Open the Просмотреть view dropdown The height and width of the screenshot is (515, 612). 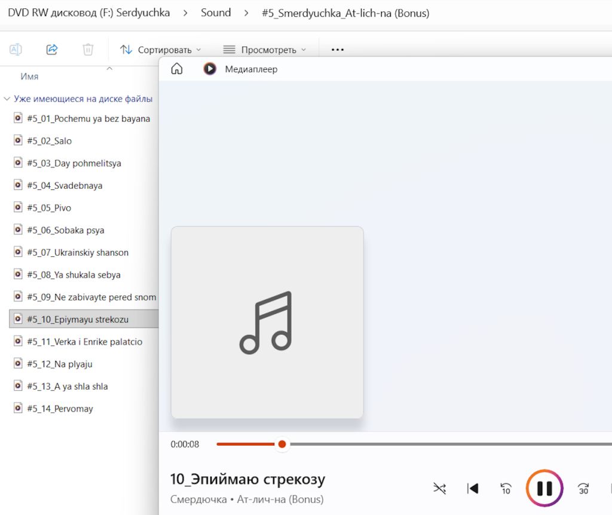point(264,50)
